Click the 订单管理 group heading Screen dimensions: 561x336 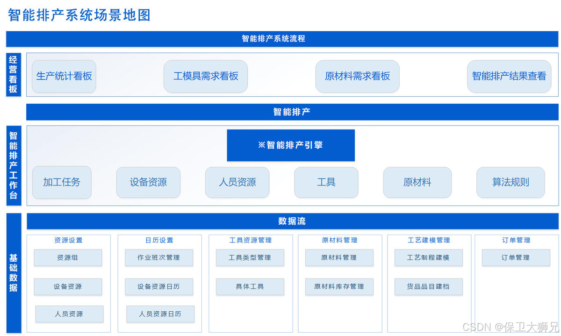tap(517, 240)
